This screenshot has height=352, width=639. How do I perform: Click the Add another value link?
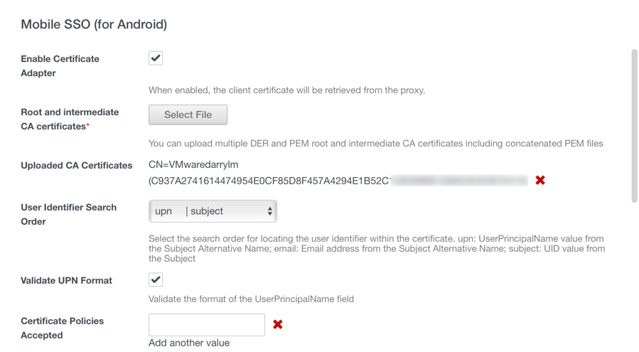point(189,343)
